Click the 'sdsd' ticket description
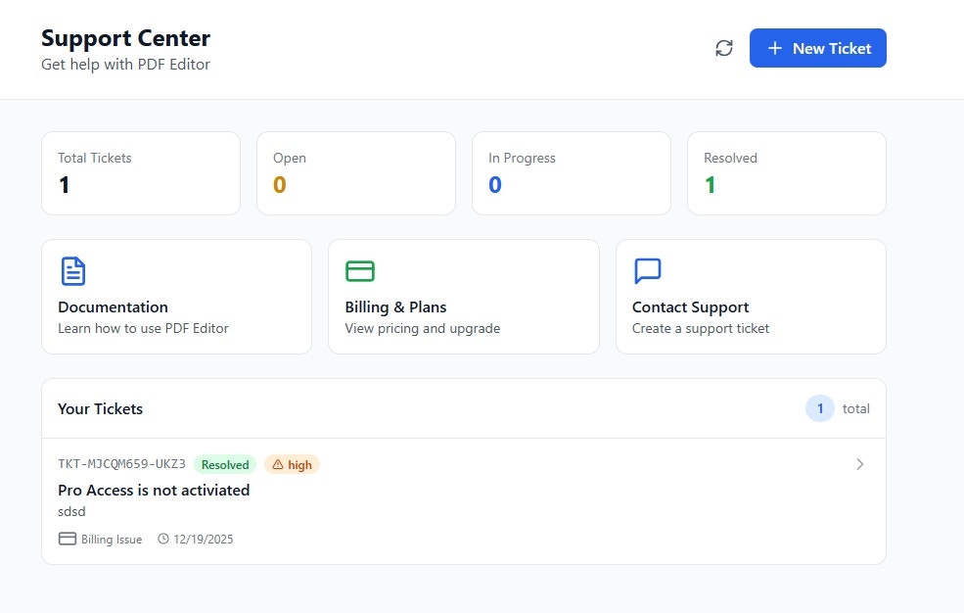The image size is (964, 613). click(71, 511)
